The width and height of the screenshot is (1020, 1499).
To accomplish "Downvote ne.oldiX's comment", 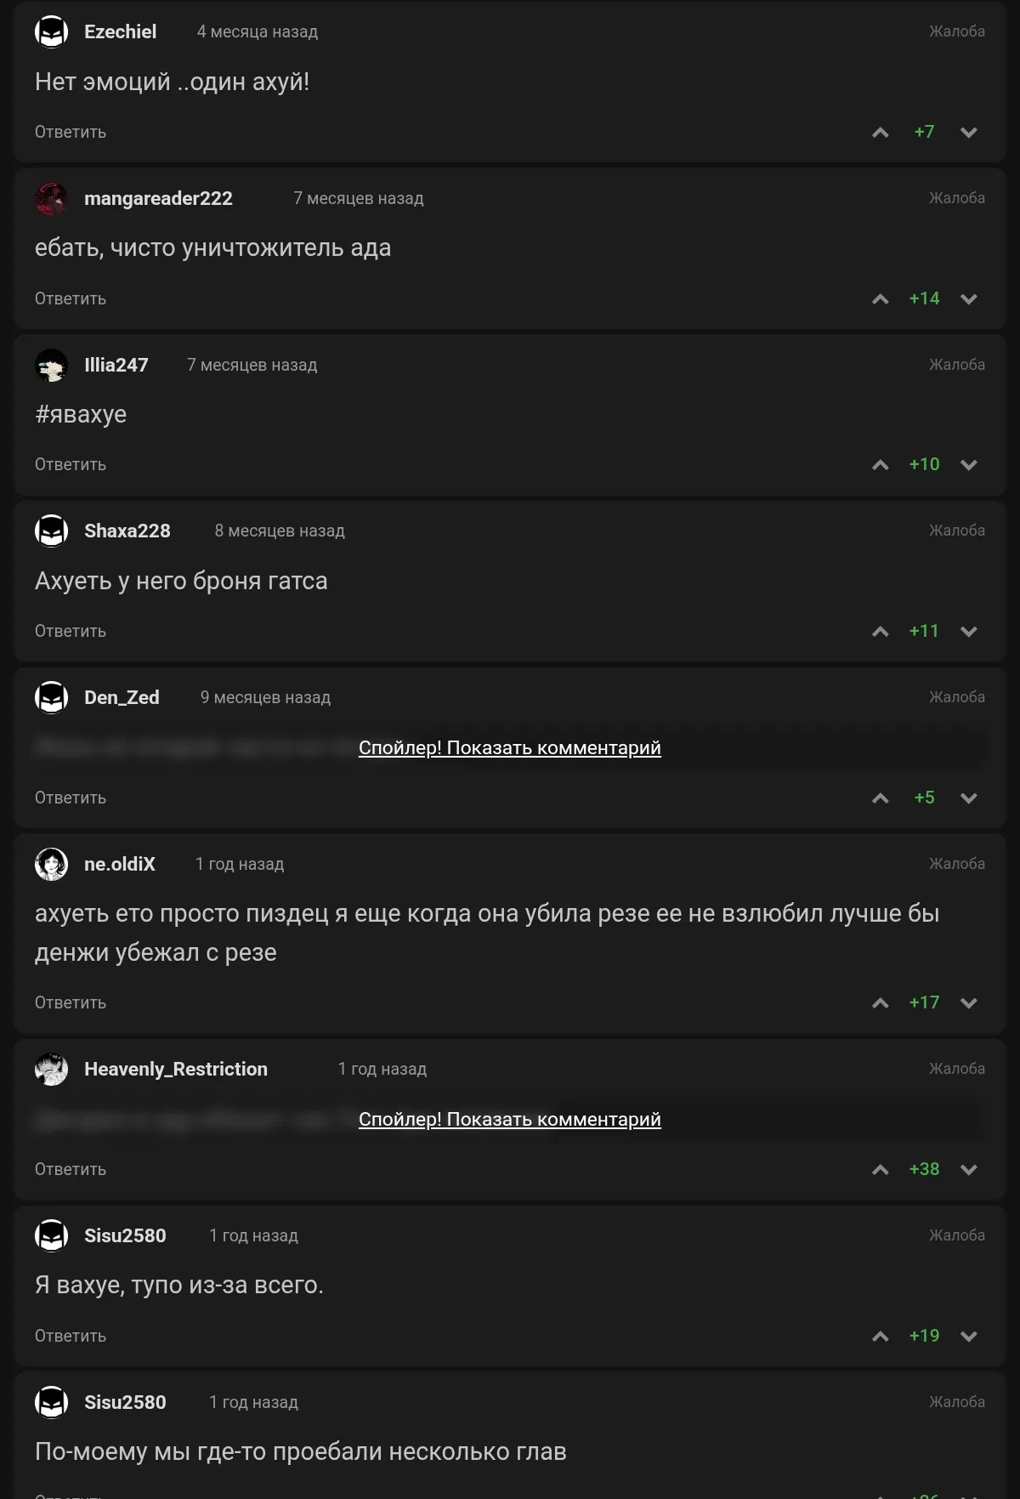I will point(968,1003).
